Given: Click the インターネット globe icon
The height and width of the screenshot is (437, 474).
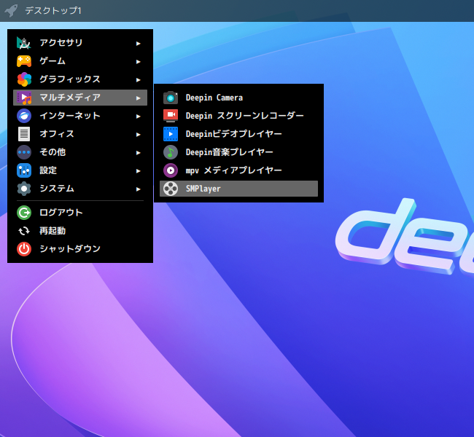Looking at the screenshot, I should [x=24, y=116].
